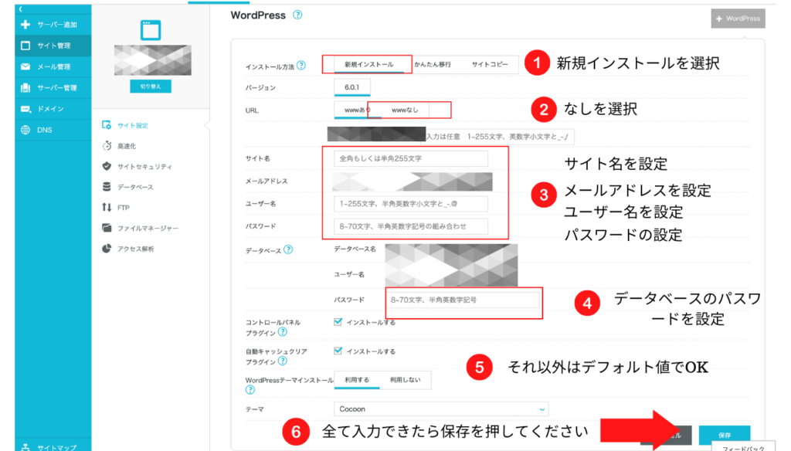Image resolution: width=791 pixels, height=451 pixels.
Task: Collapse the left sidebar with top chevron
Action: coord(21,8)
